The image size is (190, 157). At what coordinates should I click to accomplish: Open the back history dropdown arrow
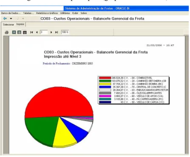tap(11, 19)
